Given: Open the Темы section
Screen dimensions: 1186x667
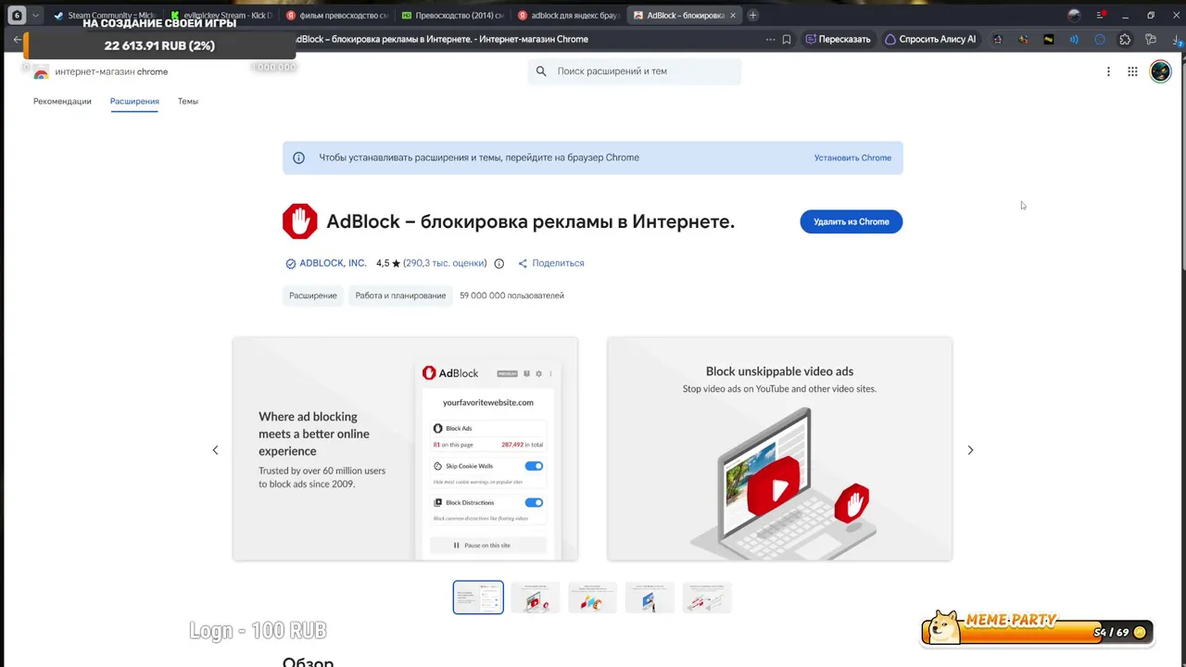Looking at the screenshot, I should point(188,101).
